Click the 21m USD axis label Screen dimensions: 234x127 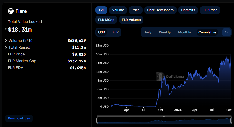(x=102, y=45)
